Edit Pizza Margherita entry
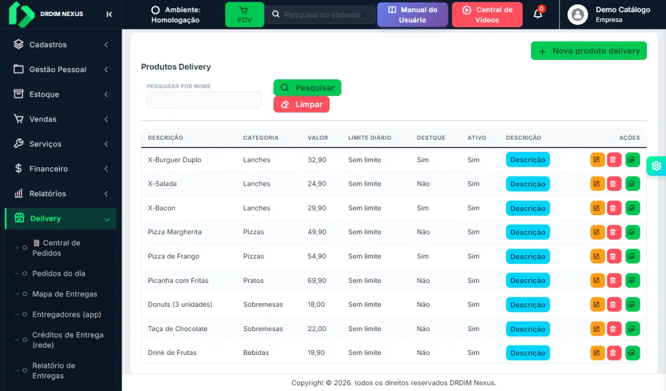This screenshot has width=666, height=391. tap(597, 232)
